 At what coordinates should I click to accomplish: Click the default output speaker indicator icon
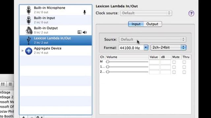tap(85, 32)
